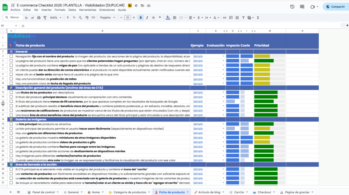Switch to the Checkout sheet tab
Screen dimensions: 349x195
264,192
